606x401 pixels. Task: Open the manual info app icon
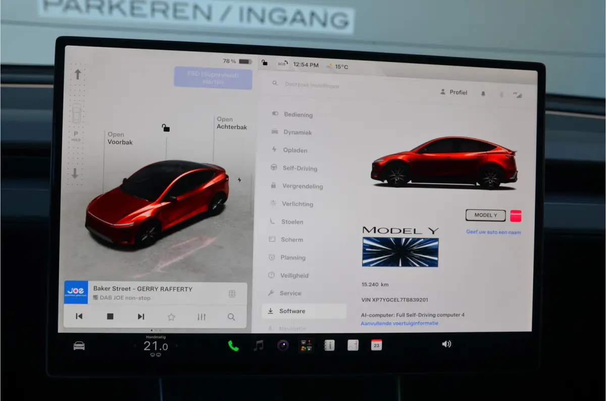329,345
